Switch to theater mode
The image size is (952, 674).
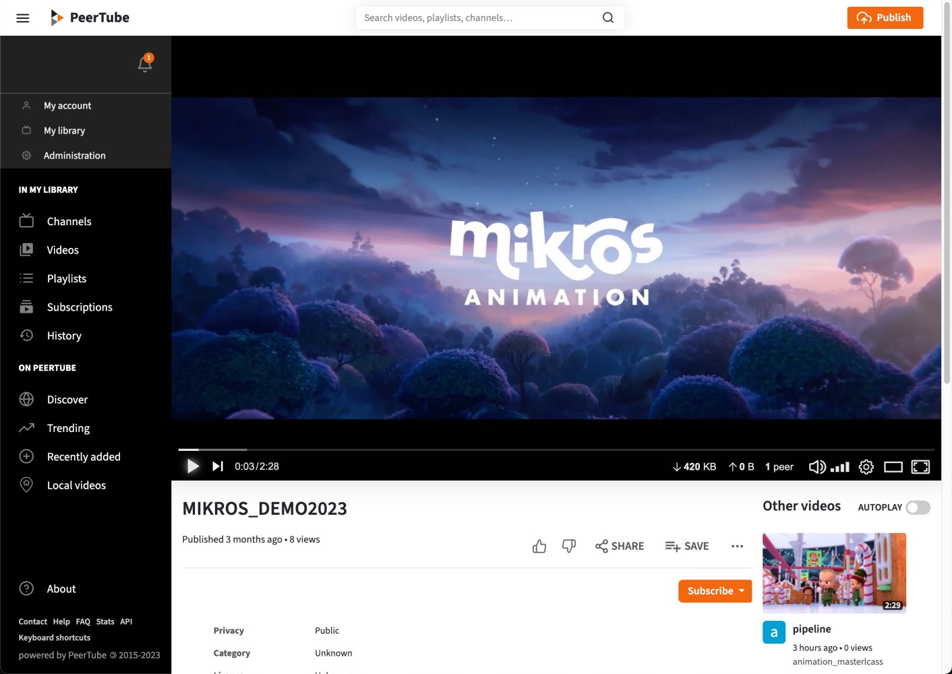pyautogui.click(x=893, y=466)
